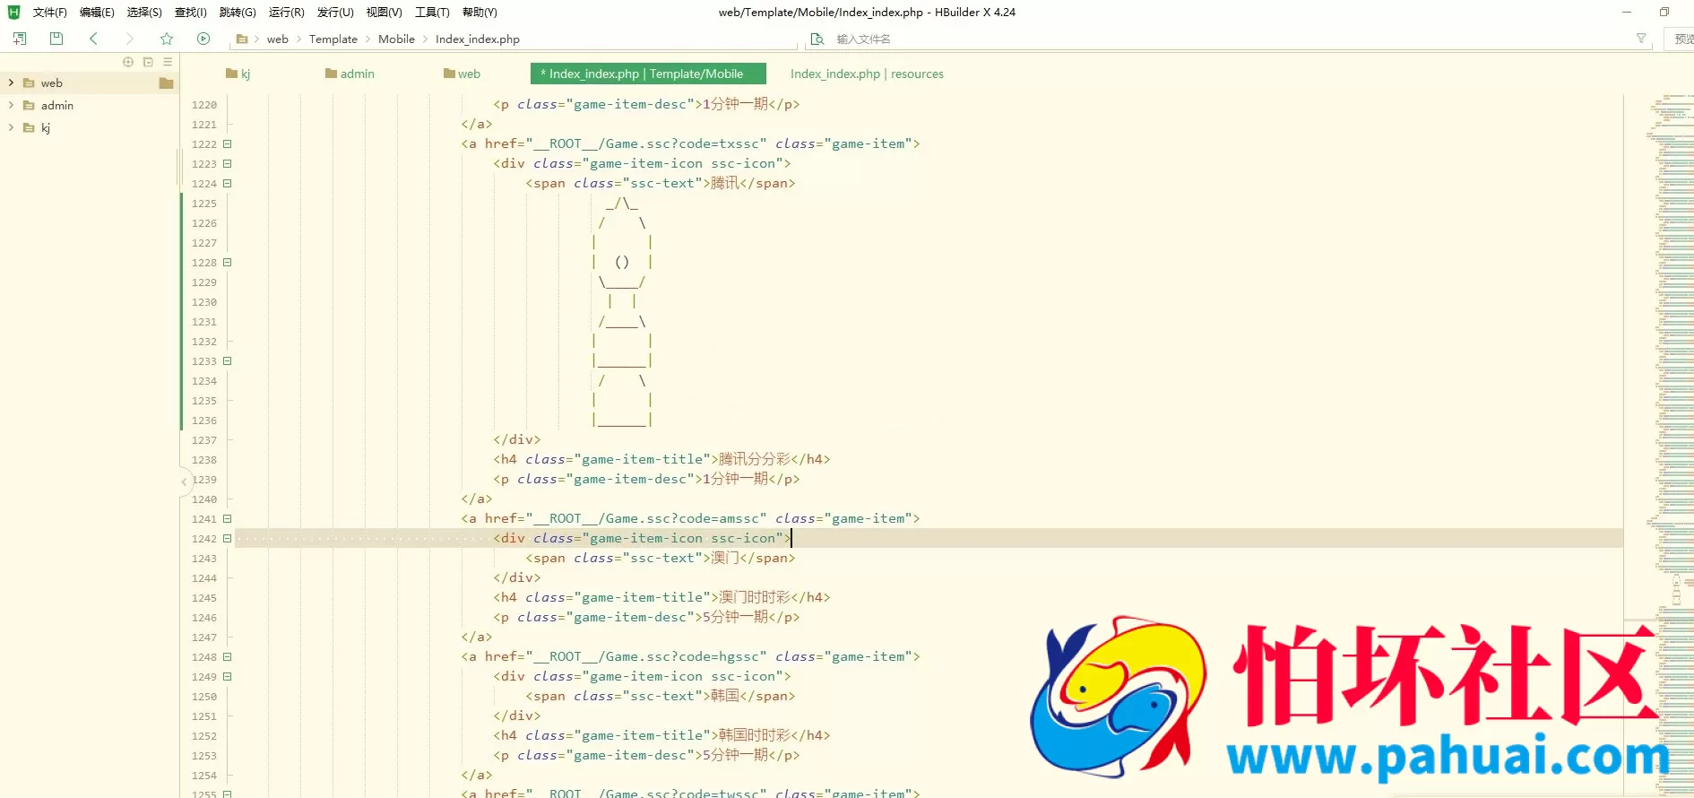
Task: Click the Index_index.php breadcrumb segment
Action: tap(478, 39)
